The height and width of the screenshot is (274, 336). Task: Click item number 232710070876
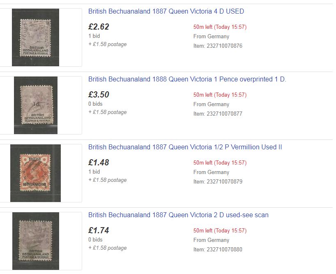(217, 46)
